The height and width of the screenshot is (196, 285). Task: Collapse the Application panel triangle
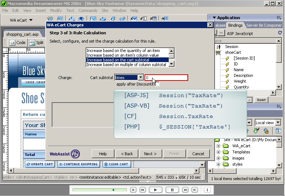214,18
